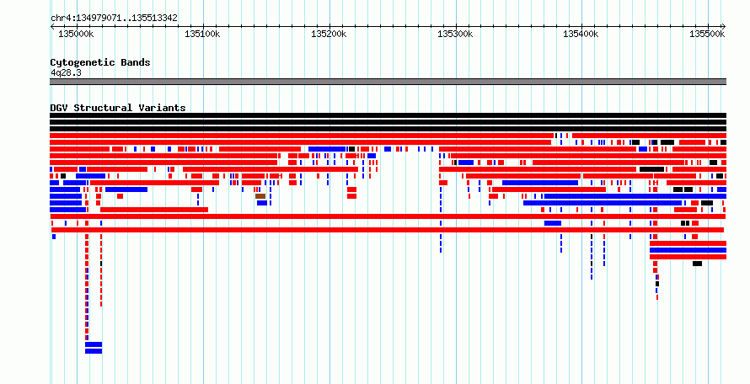Click the 135000k ruler tick label
The height and width of the screenshot is (384, 750).
76,35
